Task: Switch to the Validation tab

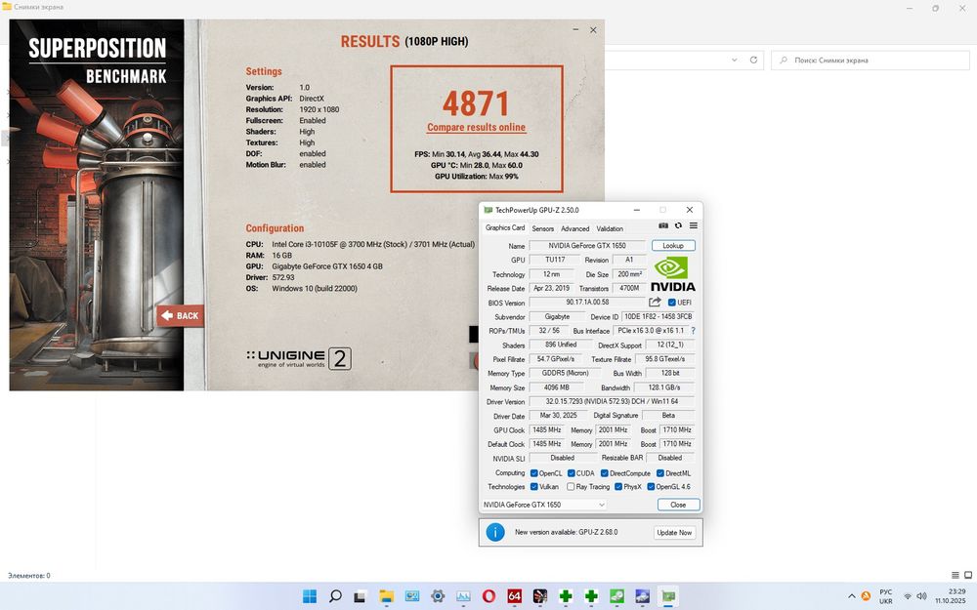Action: [610, 228]
